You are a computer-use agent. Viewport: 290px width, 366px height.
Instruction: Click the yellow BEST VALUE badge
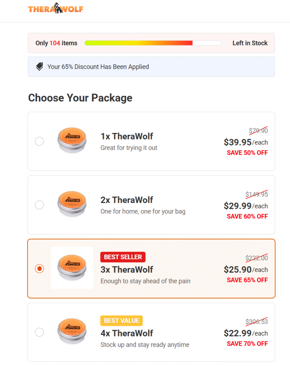121,321
